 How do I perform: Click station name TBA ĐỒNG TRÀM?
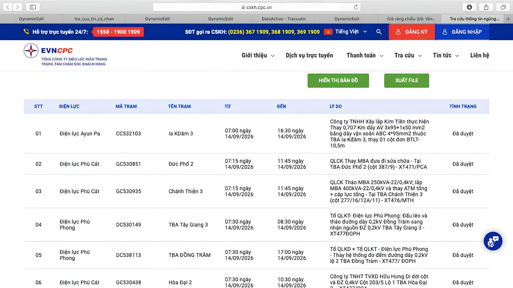click(189, 255)
